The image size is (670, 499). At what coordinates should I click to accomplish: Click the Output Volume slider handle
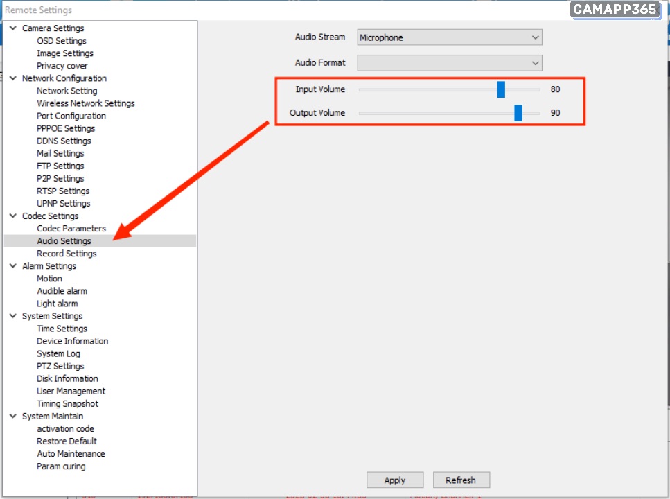click(518, 113)
